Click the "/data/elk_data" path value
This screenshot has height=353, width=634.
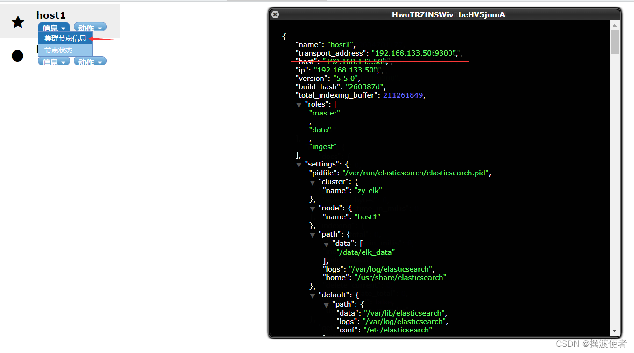[x=366, y=252]
